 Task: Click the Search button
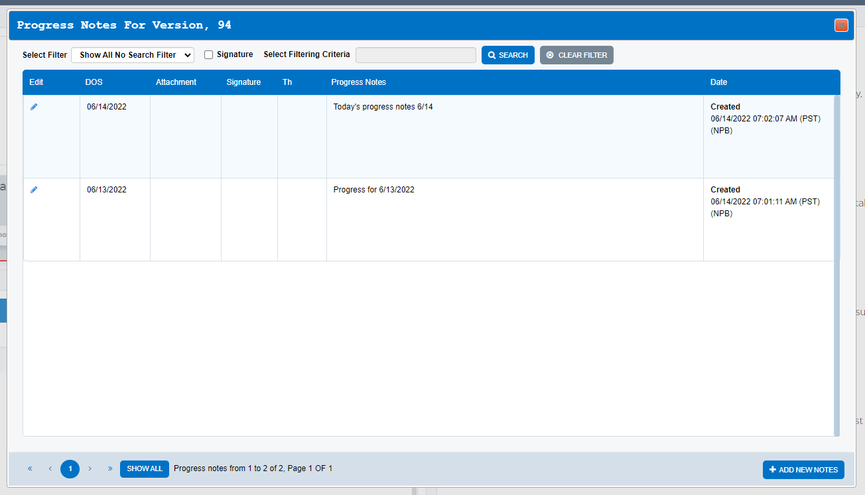508,55
